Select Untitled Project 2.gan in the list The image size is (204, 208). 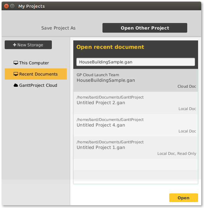[x=136, y=103]
